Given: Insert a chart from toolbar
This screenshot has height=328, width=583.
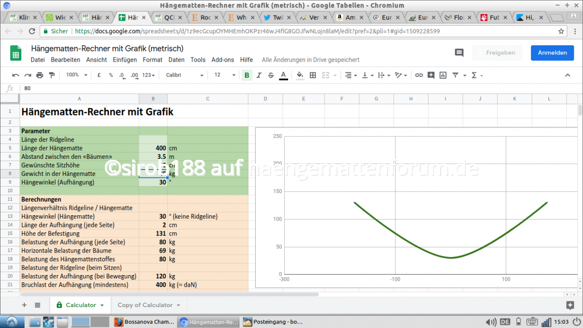Looking at the screenshot, I should (443, 75).
